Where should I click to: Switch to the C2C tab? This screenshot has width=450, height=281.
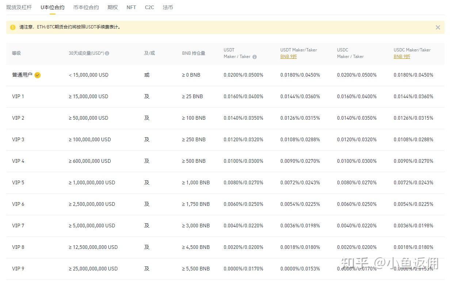pos(149,7)
